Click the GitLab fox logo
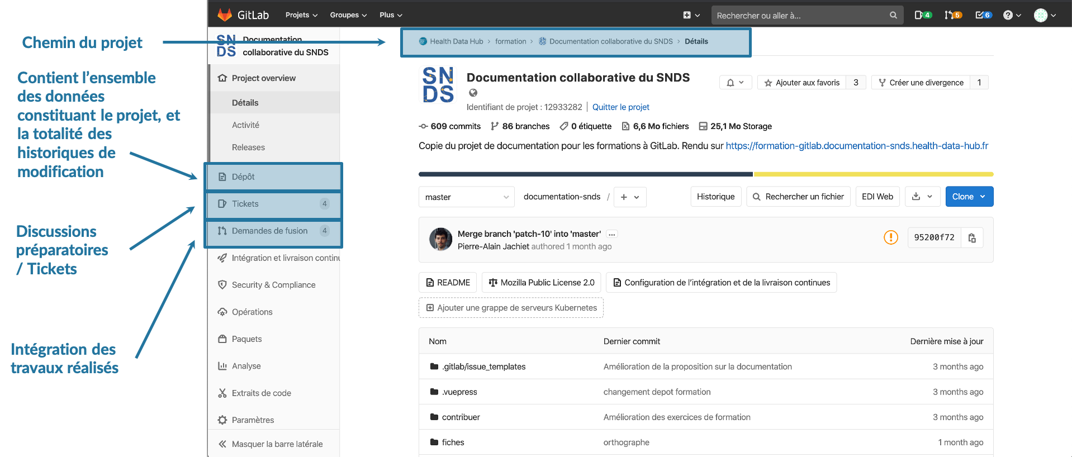Screen dimensions: 1072x457 coord(225,15)
